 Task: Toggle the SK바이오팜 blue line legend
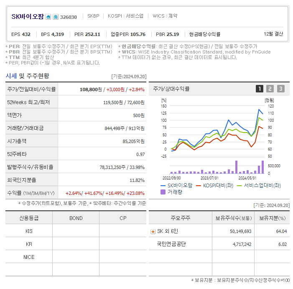click(x=176, y=185)
